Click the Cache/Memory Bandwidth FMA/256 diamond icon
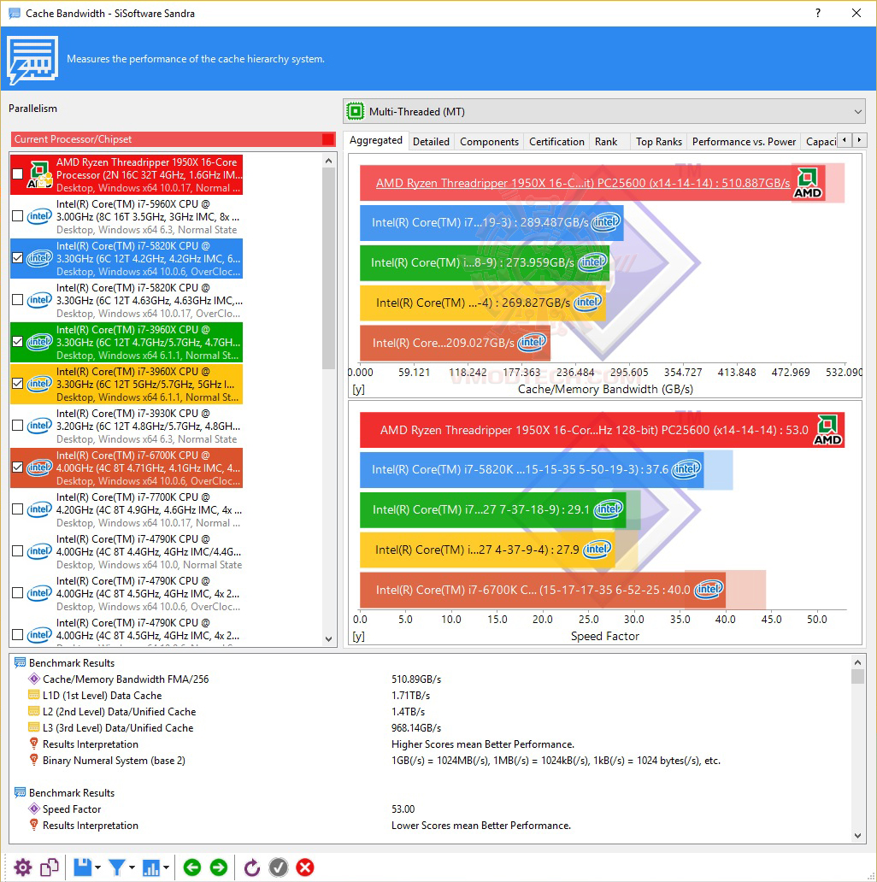877x882 pixels. pos(33,679)
